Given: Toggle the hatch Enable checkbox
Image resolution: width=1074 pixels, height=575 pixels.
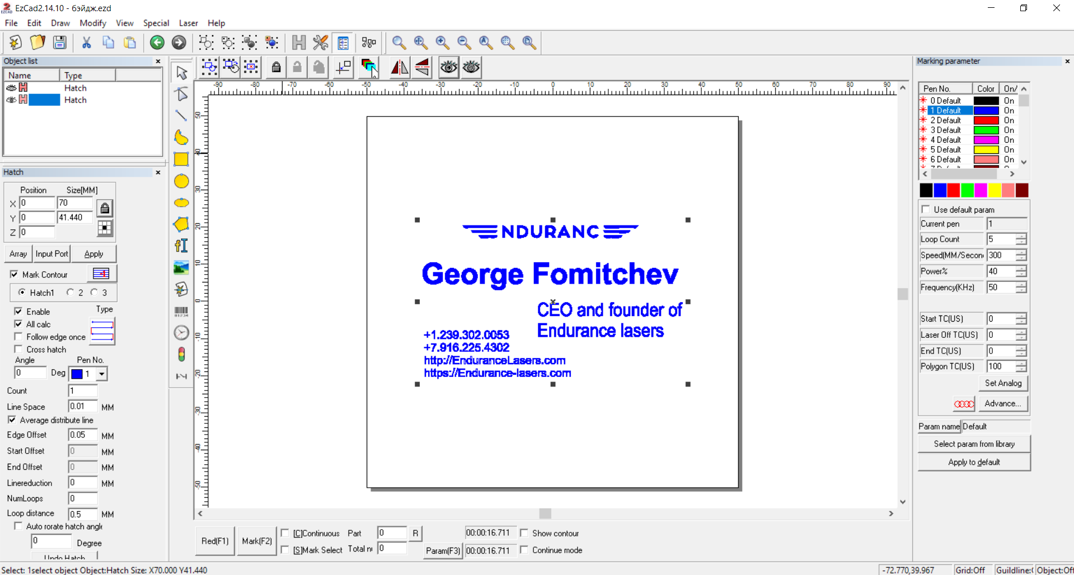Looking at the screenshot, I should (18, 312).
